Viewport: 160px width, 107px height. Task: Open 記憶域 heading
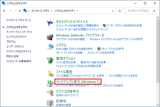[x=61, y=101]
